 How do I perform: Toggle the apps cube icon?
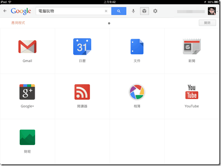(144, 11)
